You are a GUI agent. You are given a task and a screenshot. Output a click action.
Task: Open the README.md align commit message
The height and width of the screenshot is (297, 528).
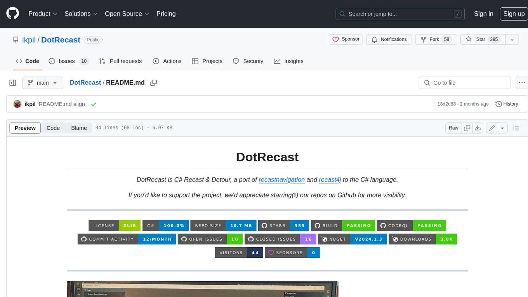62,104
